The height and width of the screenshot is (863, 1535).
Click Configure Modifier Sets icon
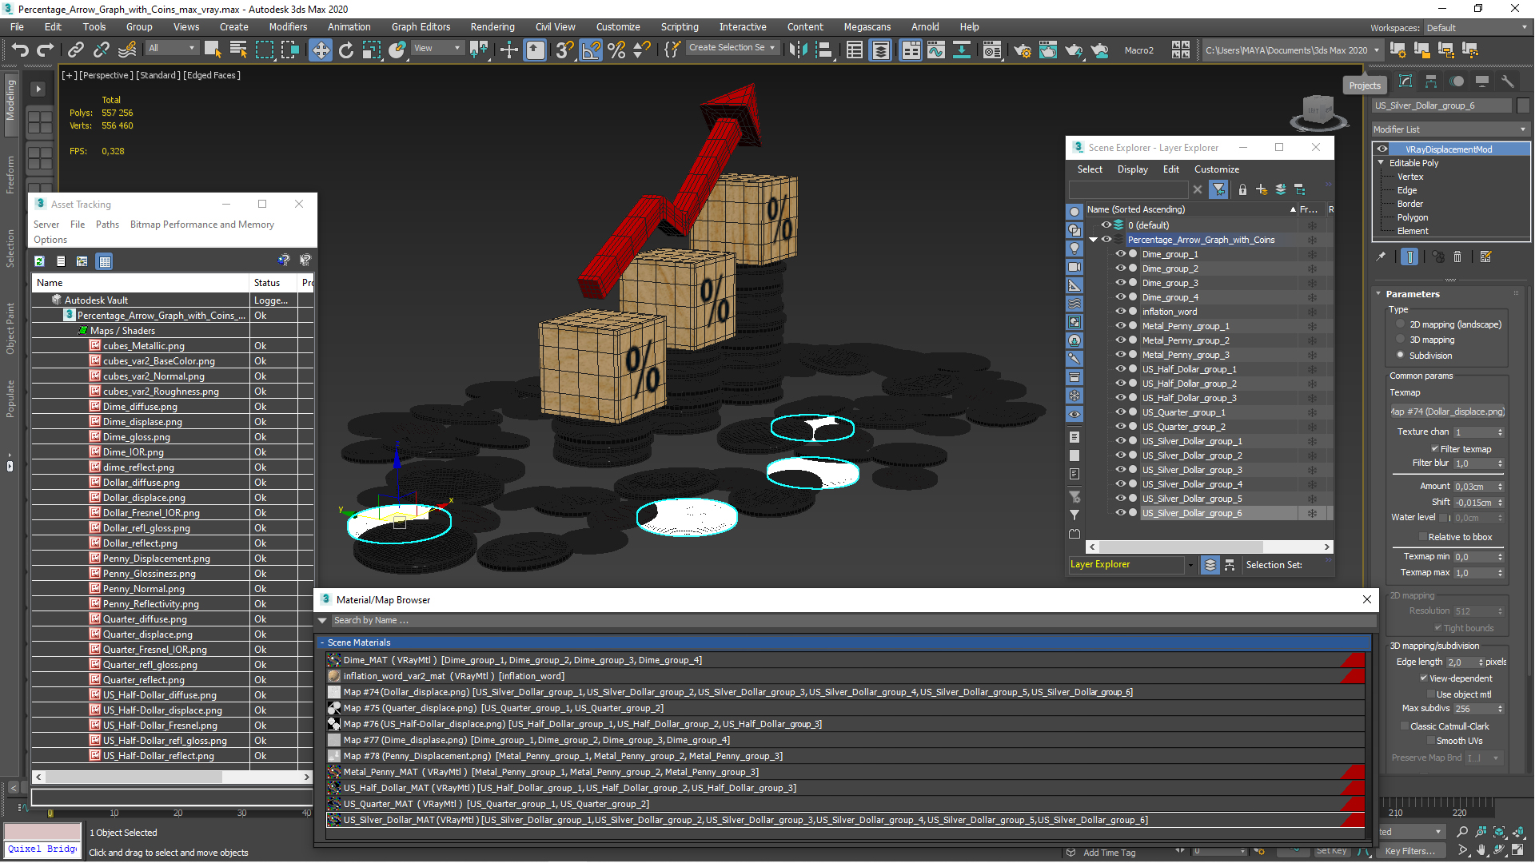(x=1486, y=257)
